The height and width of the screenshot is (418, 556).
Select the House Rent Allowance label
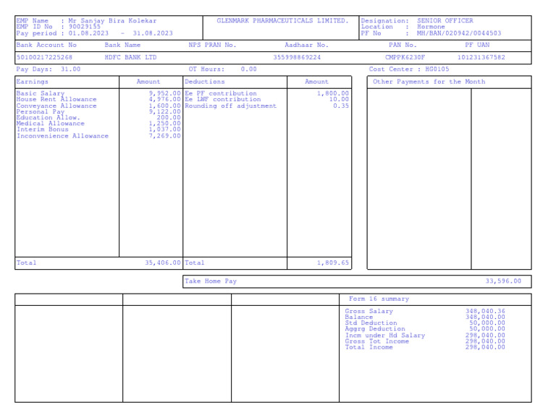pyautogui.click(x=56, y=100)
